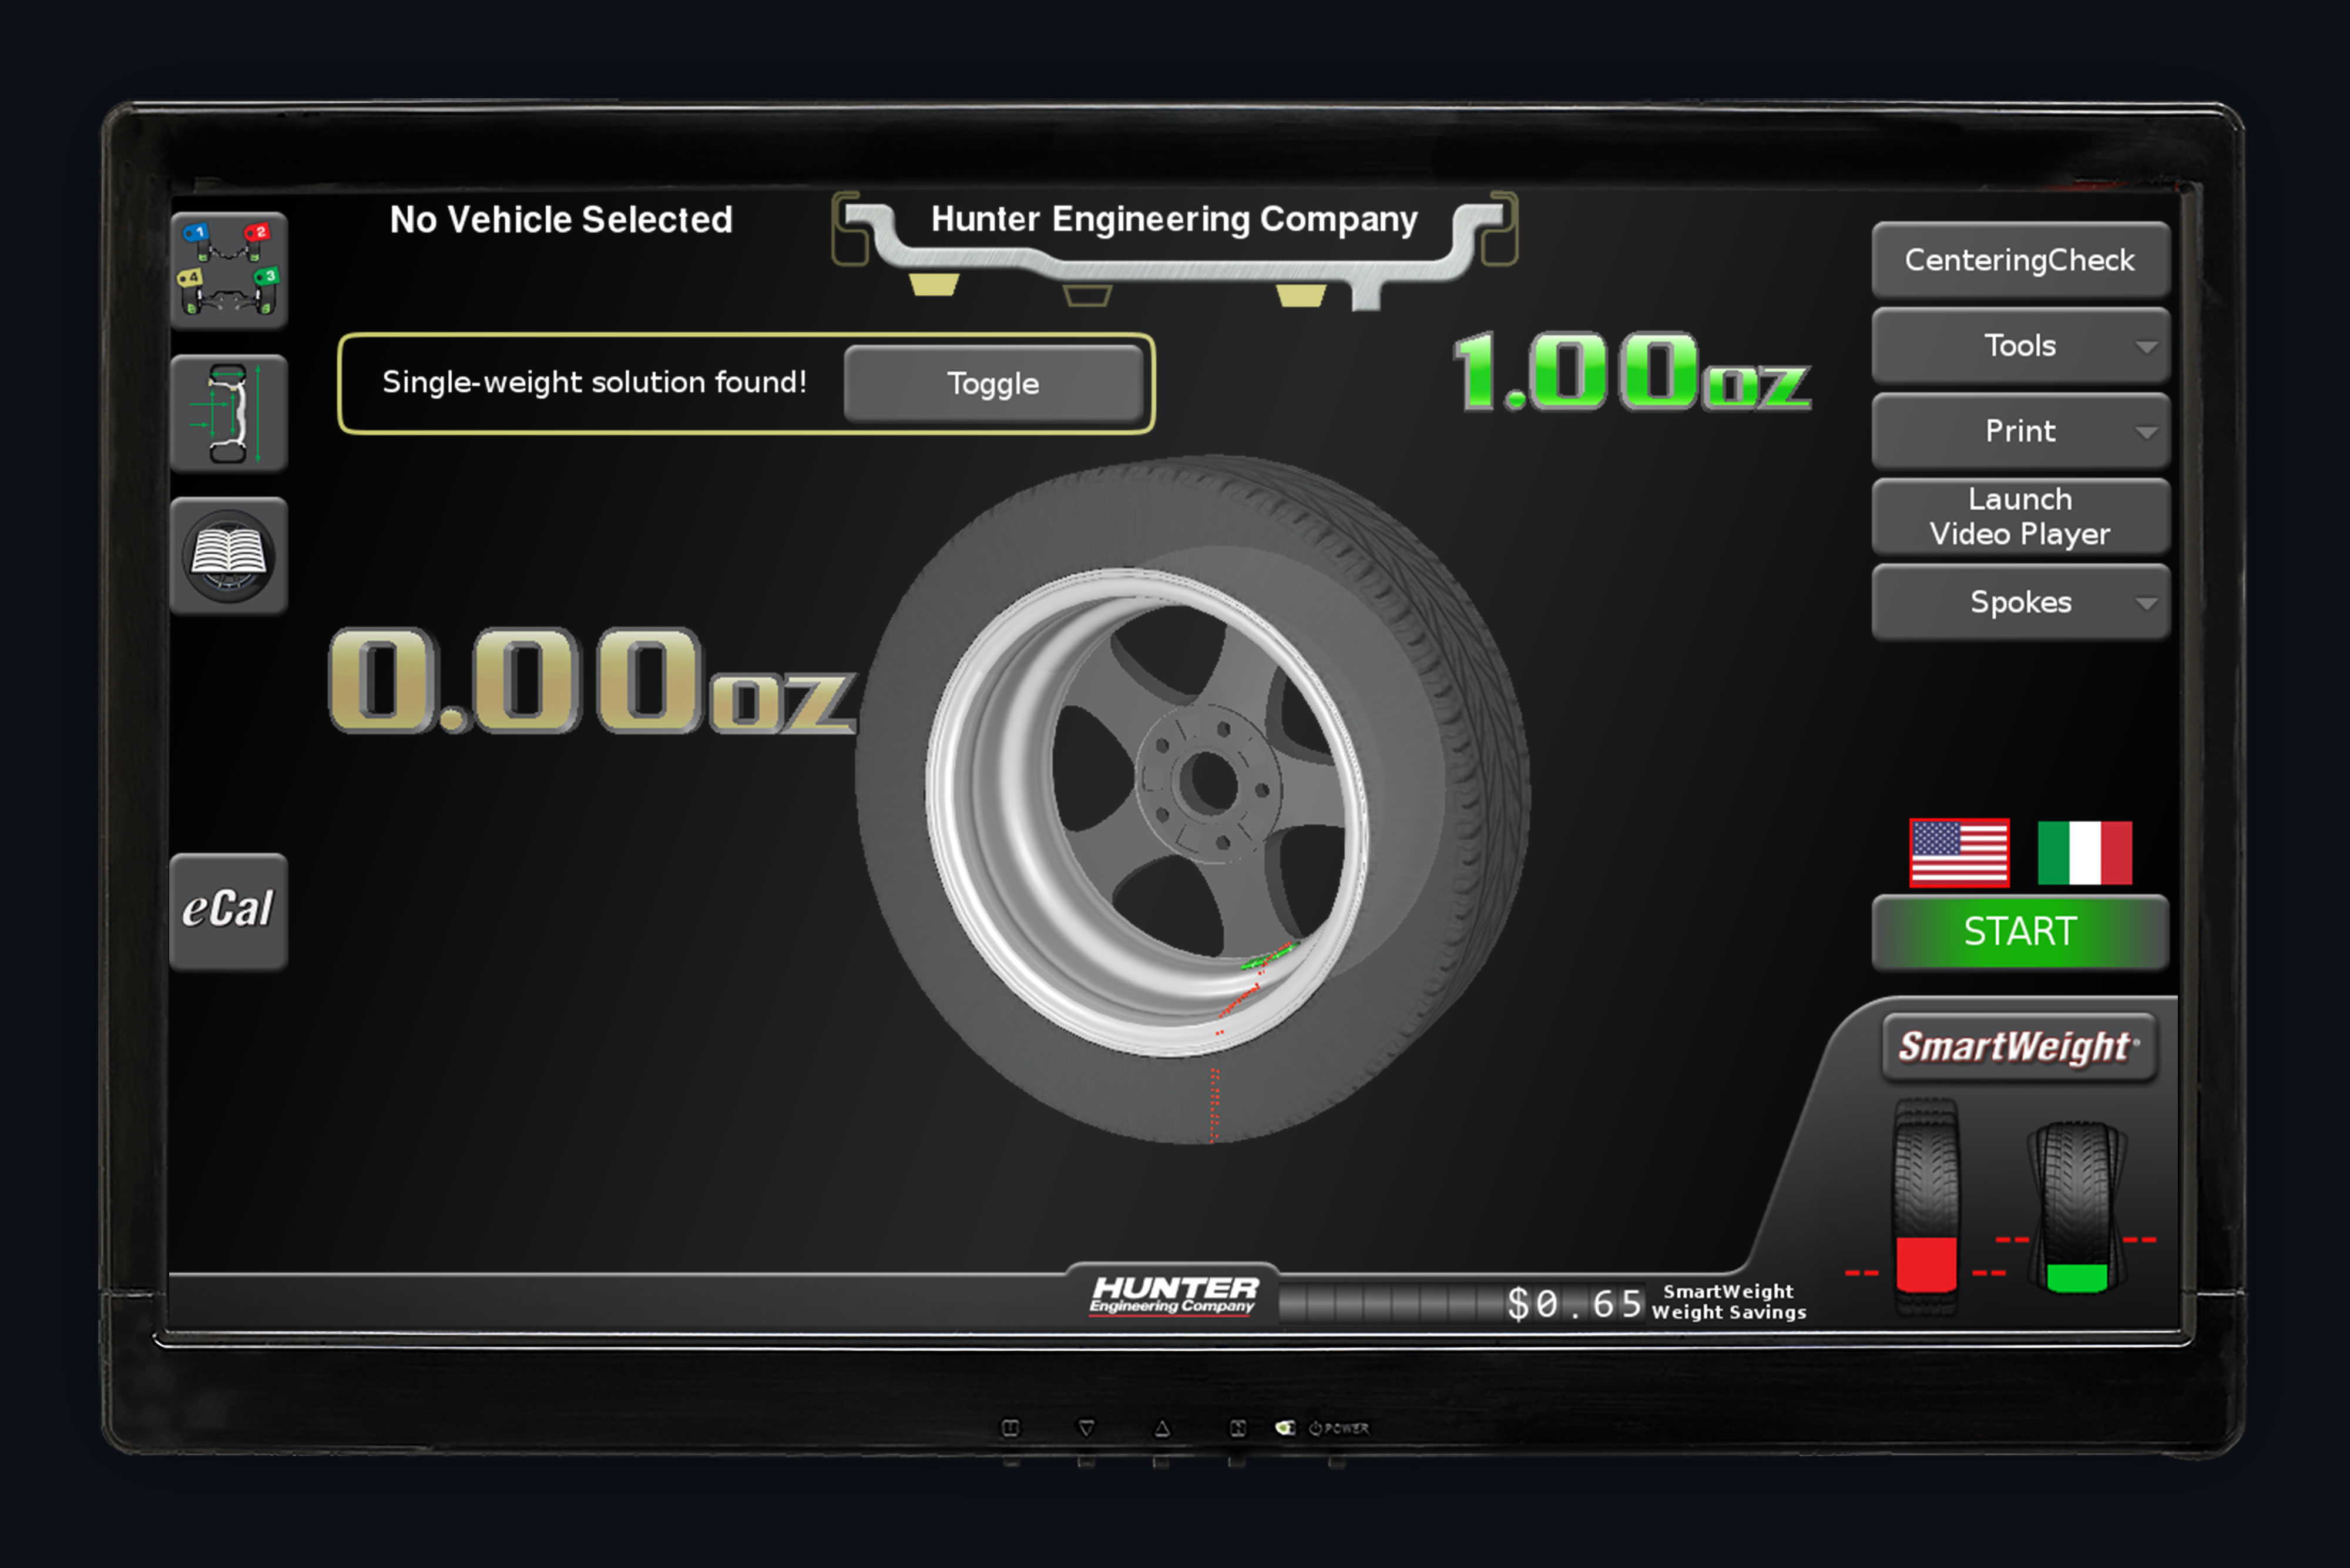Click the $0.65 weight savings counter
Screen dimensions: 2350x1568
click(x=1574, y=1303)
